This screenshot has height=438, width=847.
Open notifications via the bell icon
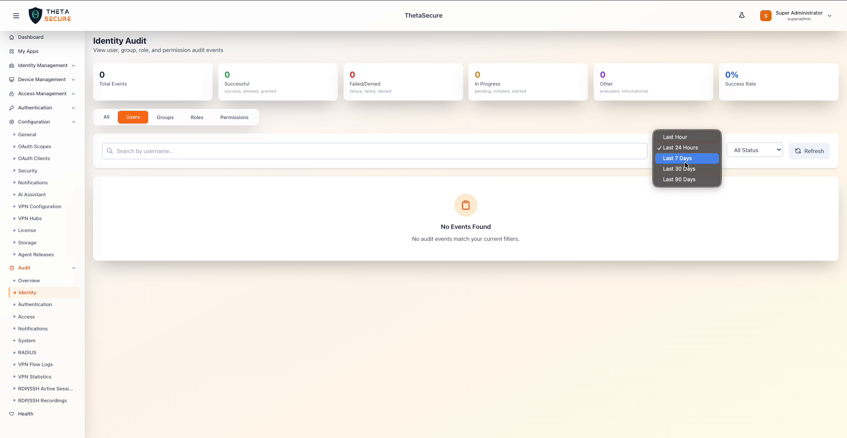click(742, 15)
